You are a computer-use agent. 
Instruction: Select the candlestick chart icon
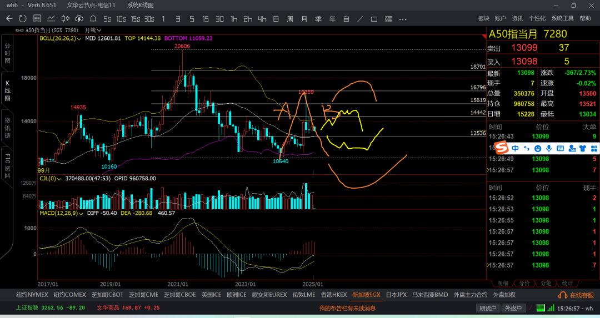(65, 19)
